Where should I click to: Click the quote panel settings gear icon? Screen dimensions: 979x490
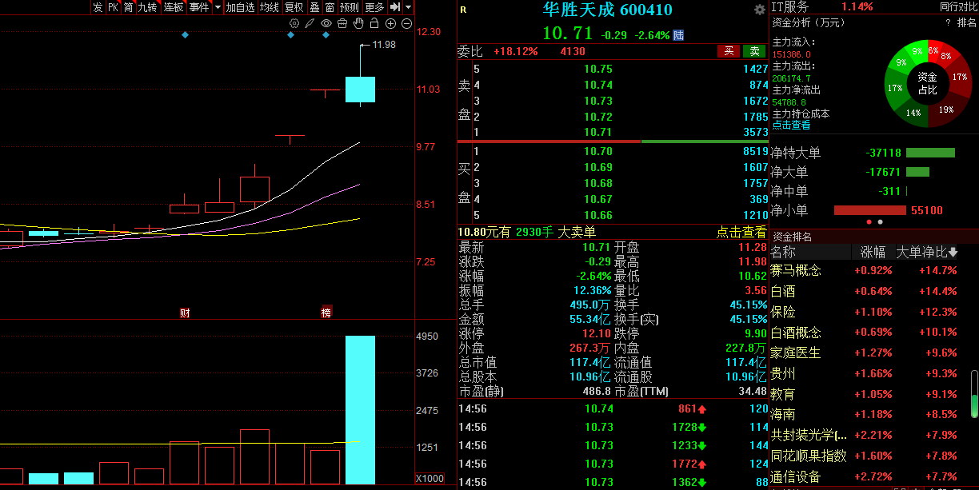coord(760,10)
